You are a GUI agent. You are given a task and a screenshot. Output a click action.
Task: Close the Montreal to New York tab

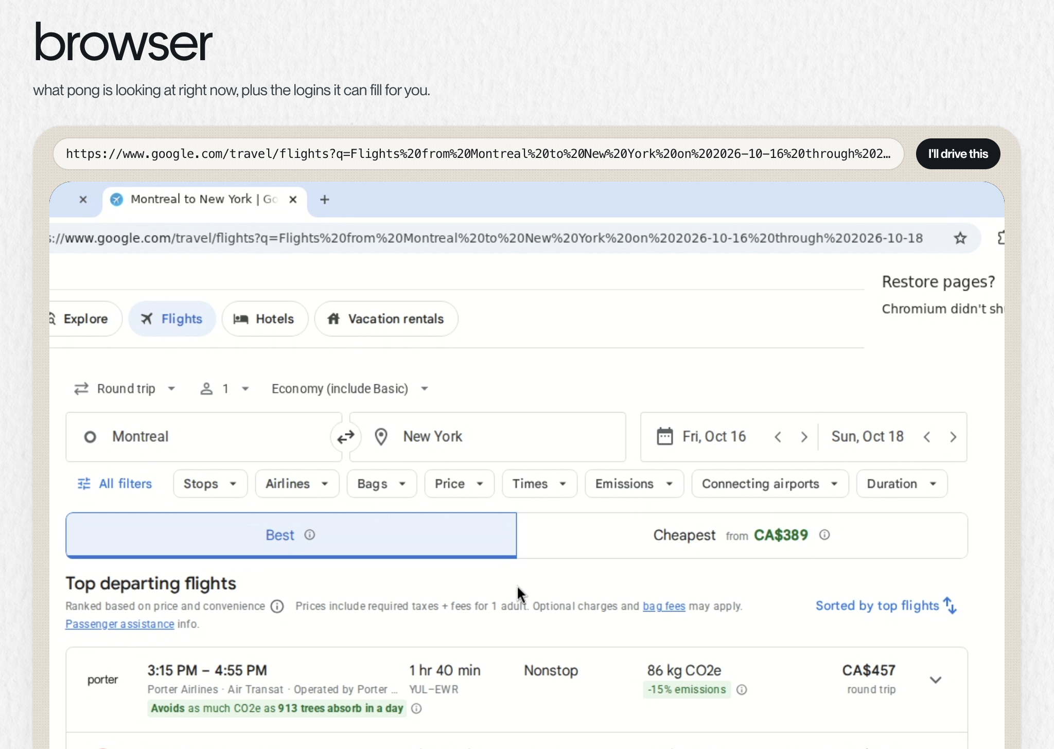pos(293,200)
